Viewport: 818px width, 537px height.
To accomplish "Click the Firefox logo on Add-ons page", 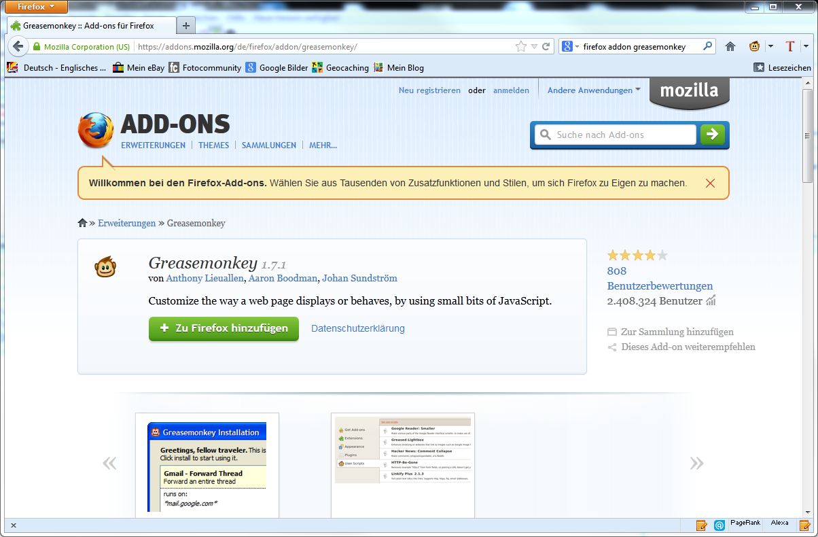I will [96, 131].
